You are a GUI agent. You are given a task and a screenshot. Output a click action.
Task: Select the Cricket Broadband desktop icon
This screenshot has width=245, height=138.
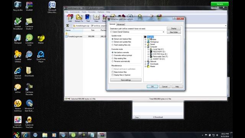pos(18,23)
